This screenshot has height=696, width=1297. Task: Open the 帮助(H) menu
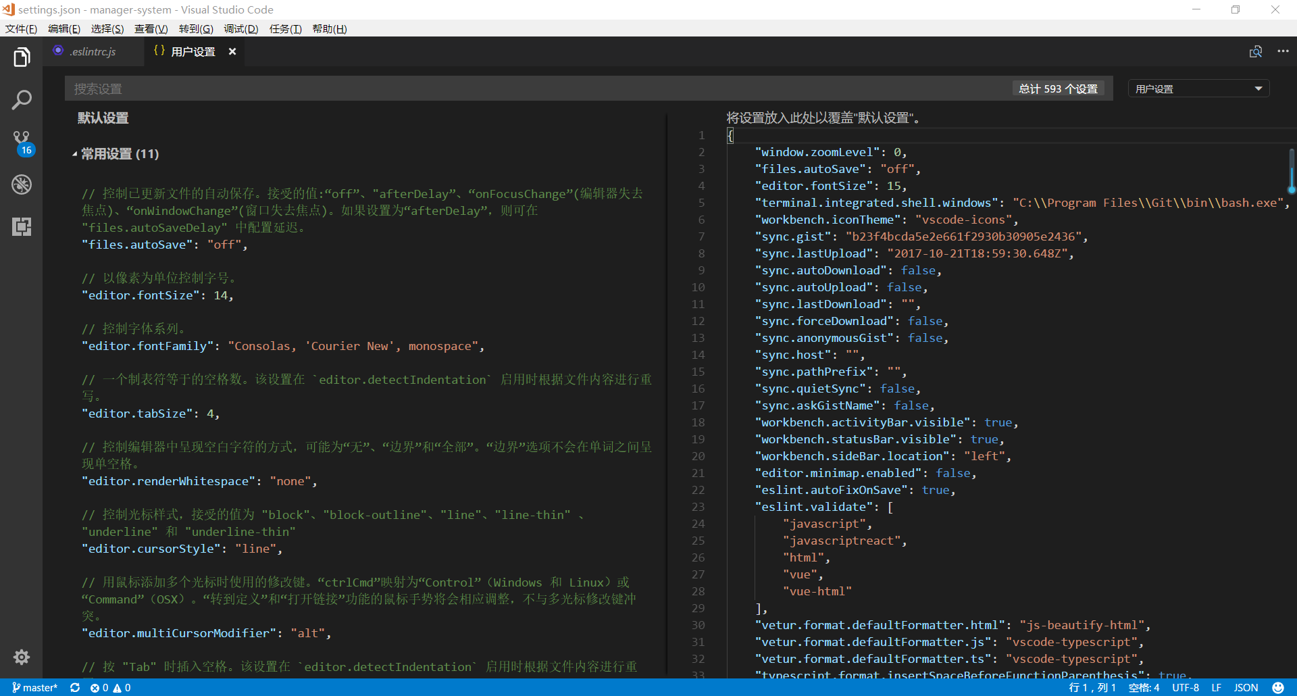330,28
